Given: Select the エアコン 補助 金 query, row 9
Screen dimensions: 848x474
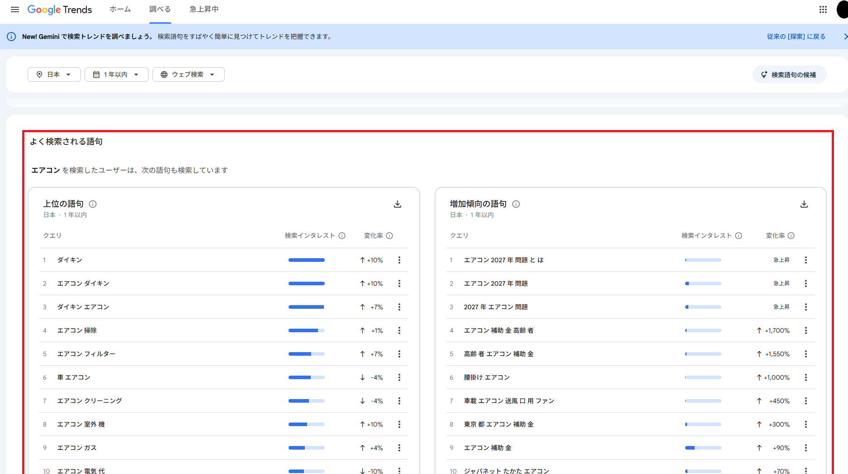Looking at the screenshot, I should click(x=488, y=448).
